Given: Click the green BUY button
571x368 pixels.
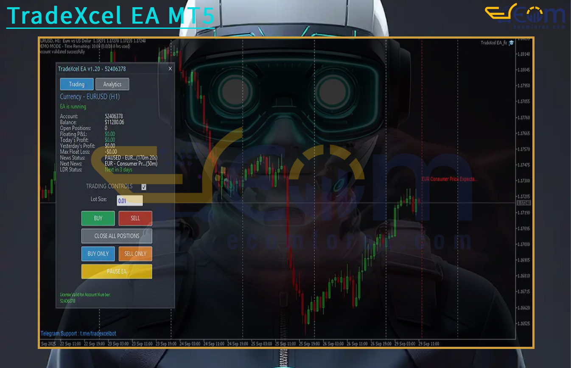Looking at the screenshot, I should [x=98, y=218].
